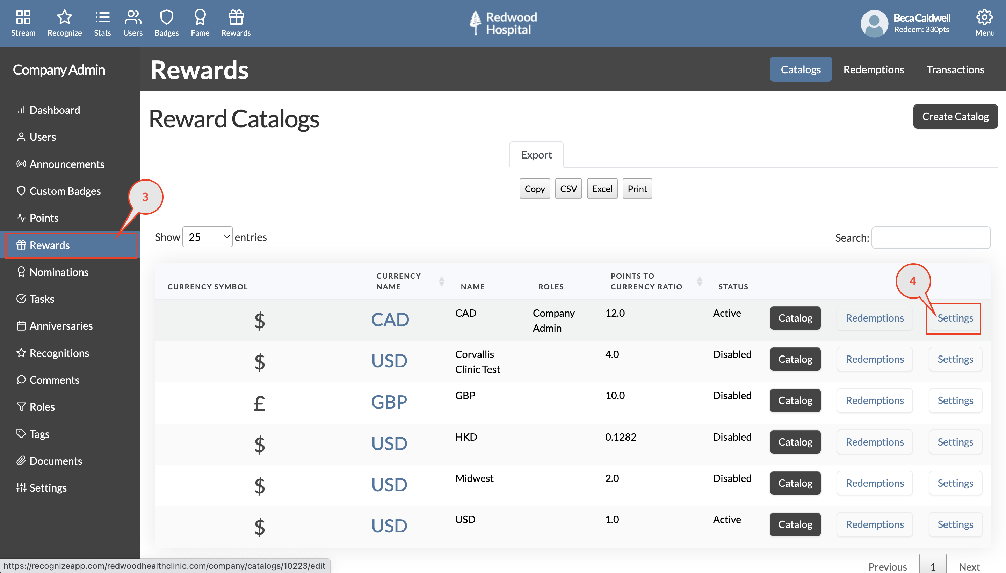Image resolution: width=1006 pixels, height=573 pixels.
Task: Open the Show entries dropdown
Action: [x=207, y=236]
